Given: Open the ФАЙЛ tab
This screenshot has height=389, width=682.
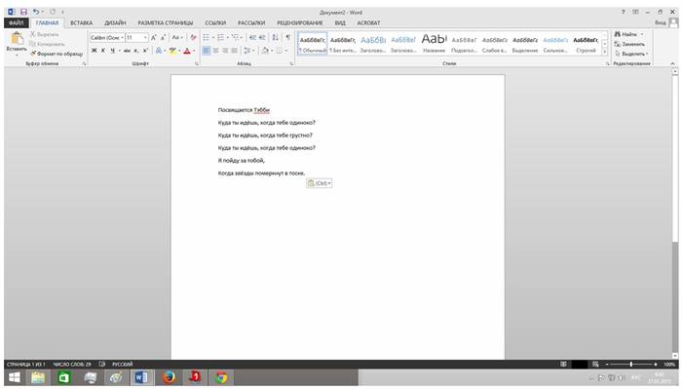Looking at the screenshot, I should point(17,22).
